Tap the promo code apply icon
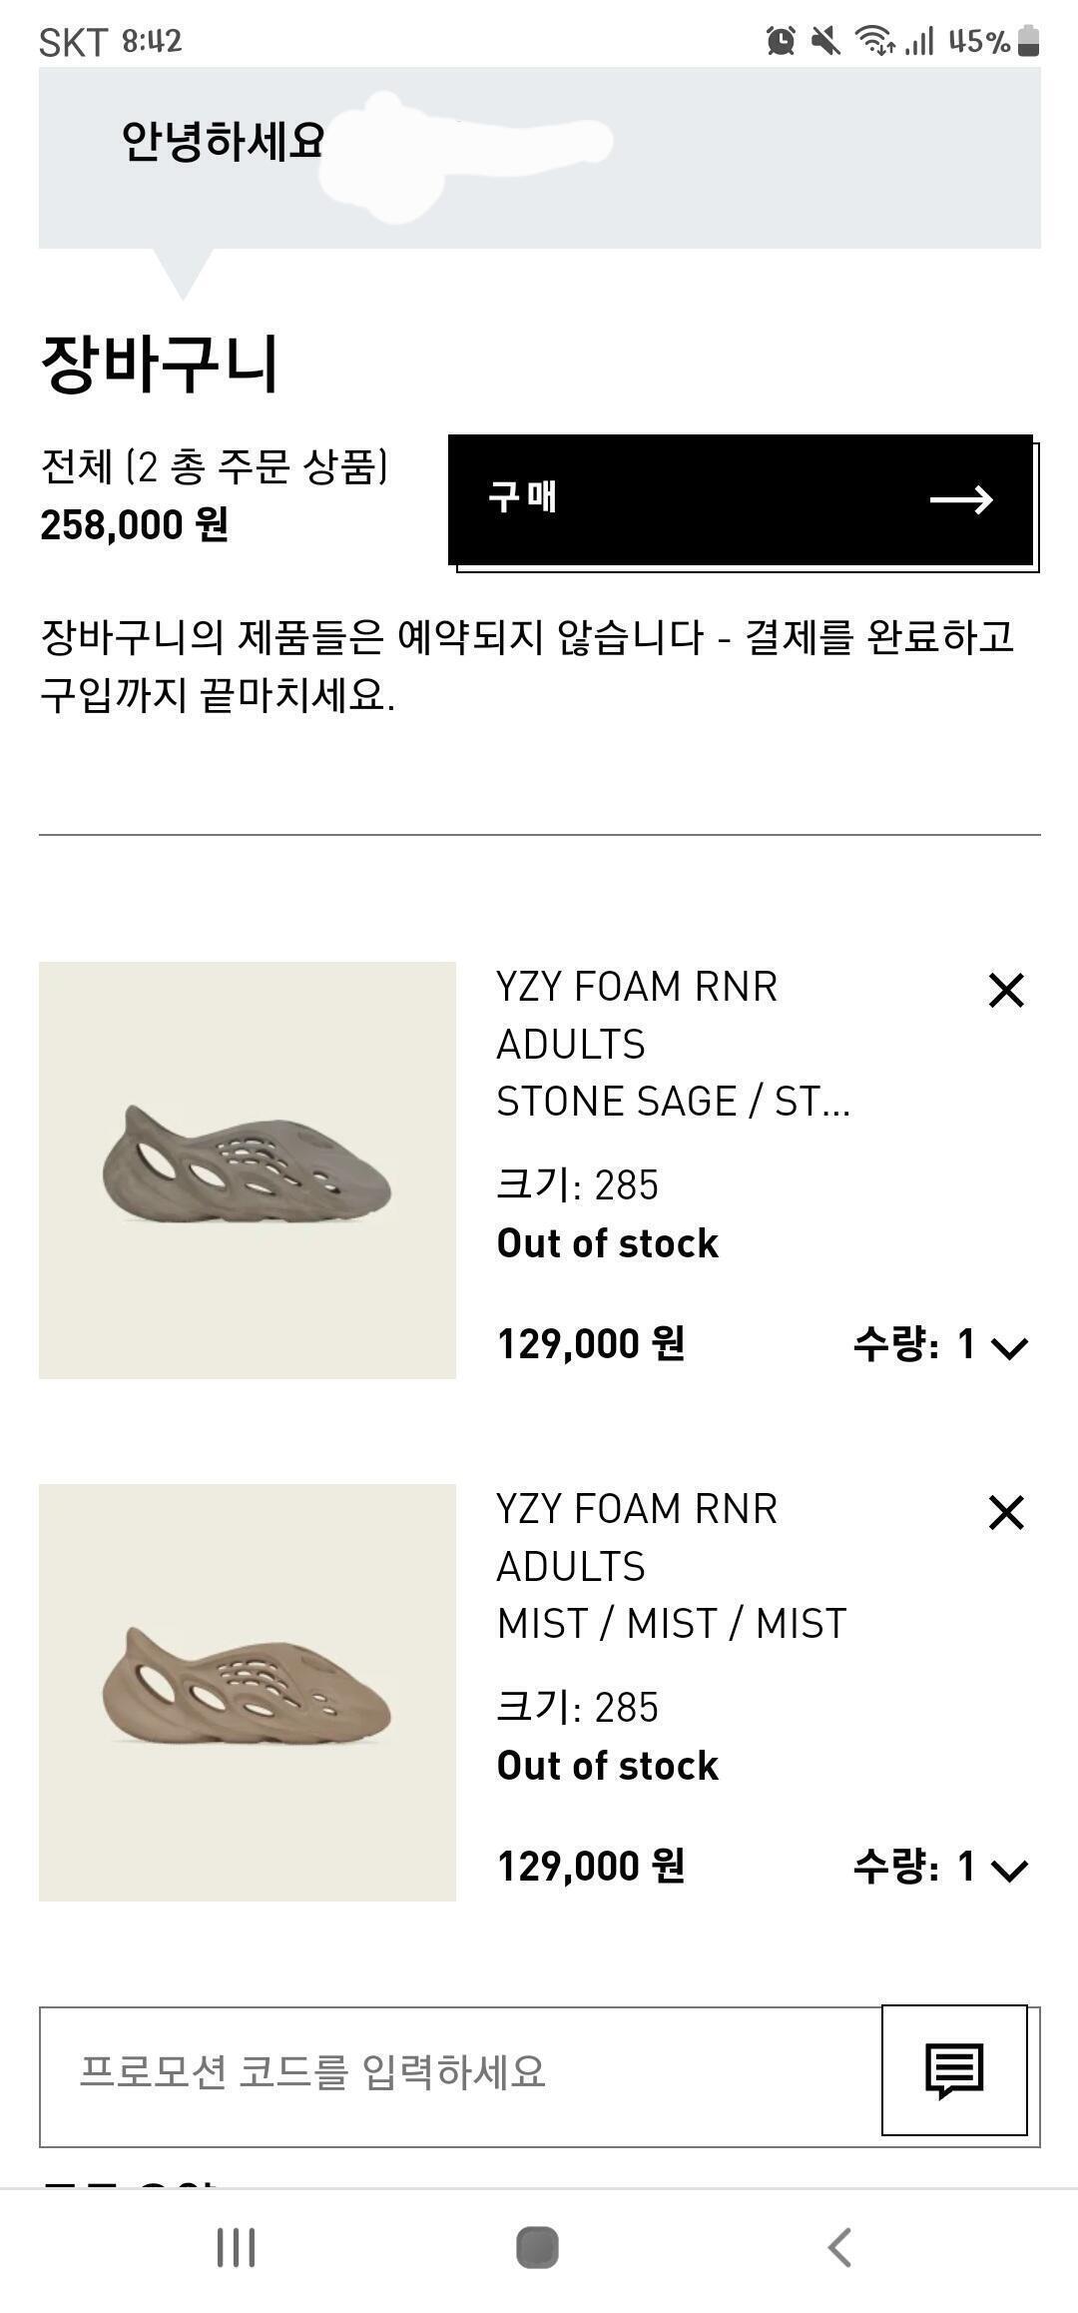 pos(954,2070)
